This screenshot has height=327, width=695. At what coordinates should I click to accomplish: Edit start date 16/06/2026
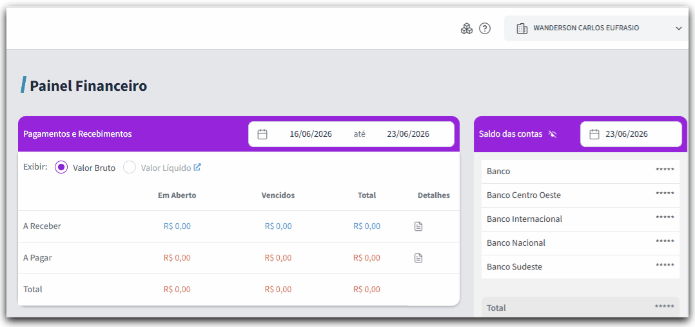(311, 134)
